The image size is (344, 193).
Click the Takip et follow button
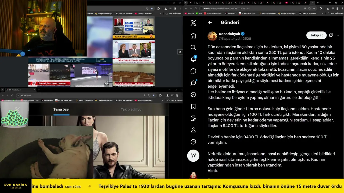click(316, 35)
